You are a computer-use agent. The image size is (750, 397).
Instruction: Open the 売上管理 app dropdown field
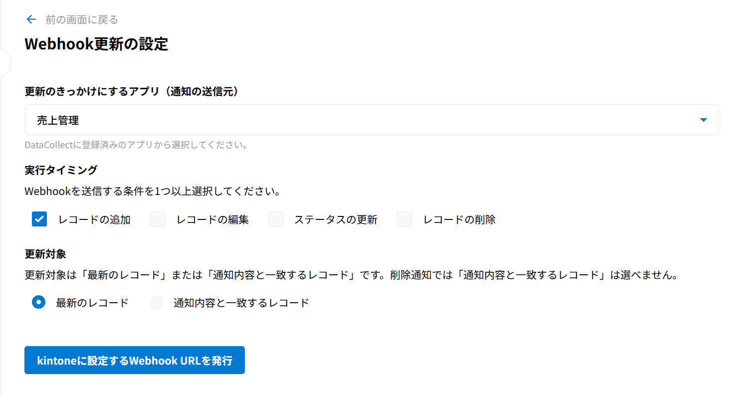point(371,120)
